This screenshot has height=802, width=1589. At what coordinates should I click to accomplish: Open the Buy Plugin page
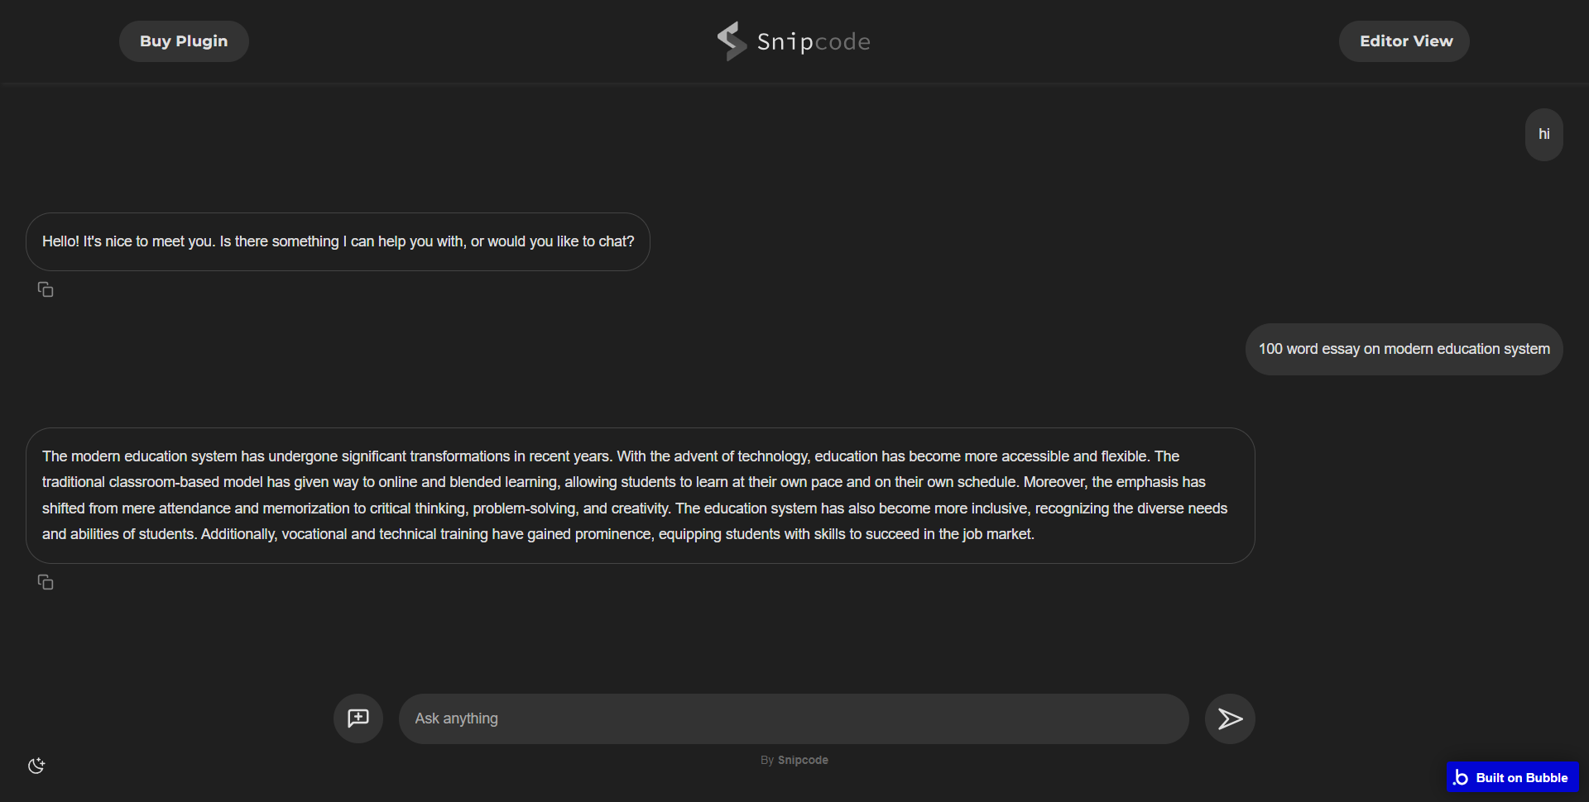[184, 41]
